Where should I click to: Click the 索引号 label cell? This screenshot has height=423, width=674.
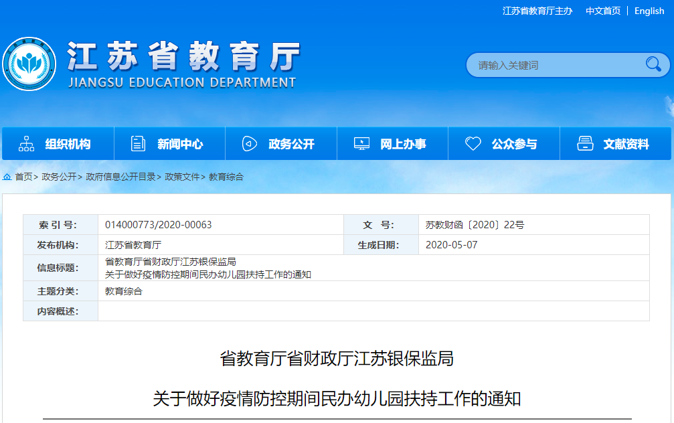point(61,225)
